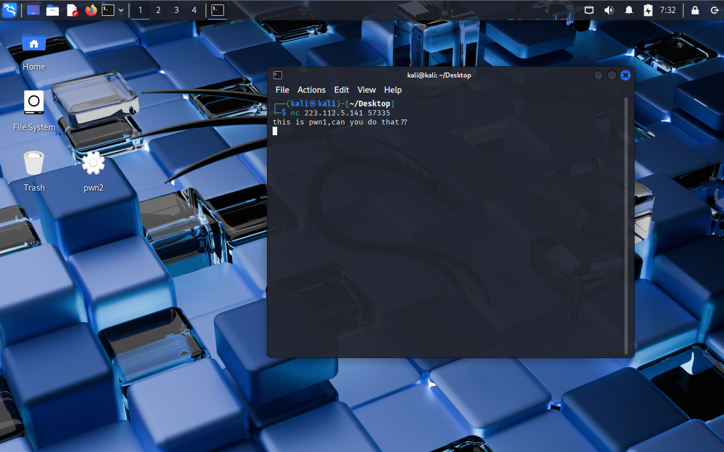Click the 'nc 223.112.5.141 57335' command text
Screen dimensions: 724x452
coord(341,113)
